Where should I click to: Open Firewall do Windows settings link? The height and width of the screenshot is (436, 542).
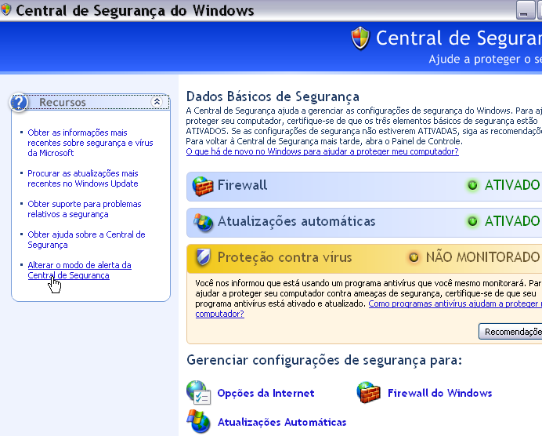click(x=439, y=393)
